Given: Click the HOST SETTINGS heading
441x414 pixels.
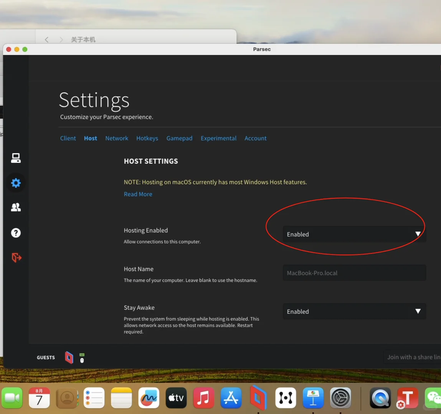Looking at the screenshot, I should coord(151,161).
